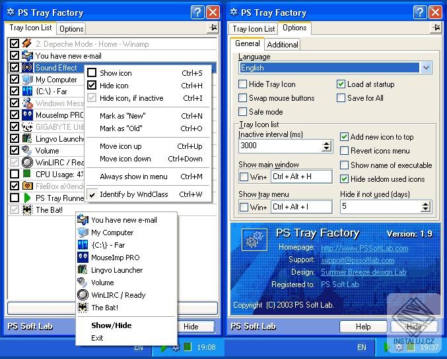Toggle the CPU Usage row checkbox

click(x=15, y=174)
